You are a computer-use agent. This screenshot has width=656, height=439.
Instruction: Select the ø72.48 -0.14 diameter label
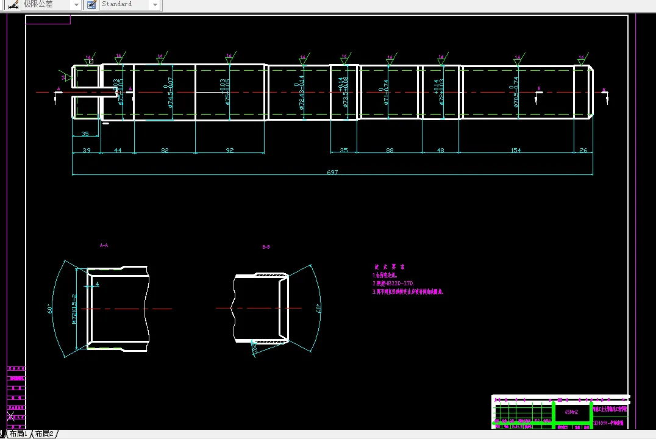tap(299, 93)
